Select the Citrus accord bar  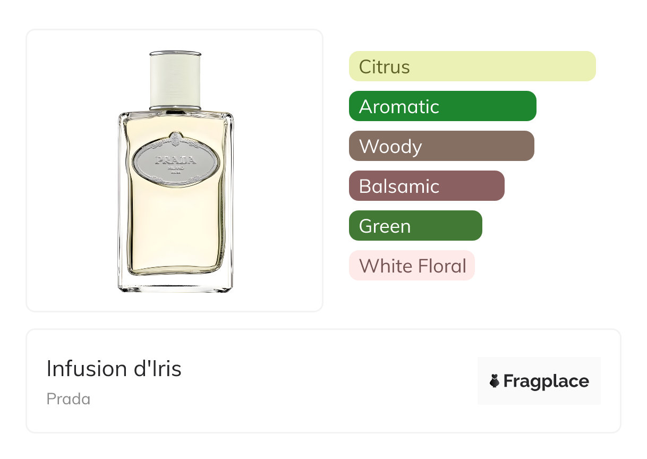click(x=472, y=66)
